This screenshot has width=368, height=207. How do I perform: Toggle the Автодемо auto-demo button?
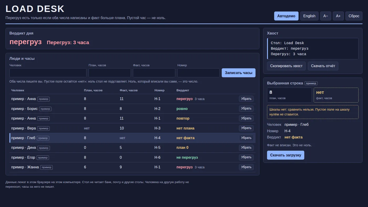[286, 16]
